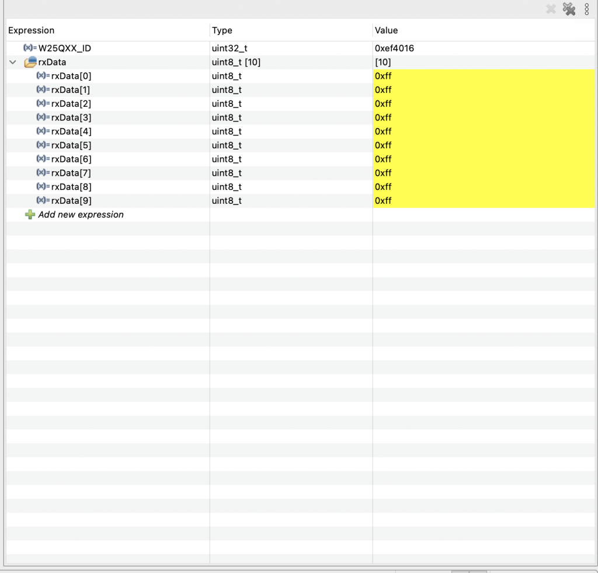Screen dimensions: 598x573
Task: Click the Remove Selected Expressions icon
Action: (550, 9)
